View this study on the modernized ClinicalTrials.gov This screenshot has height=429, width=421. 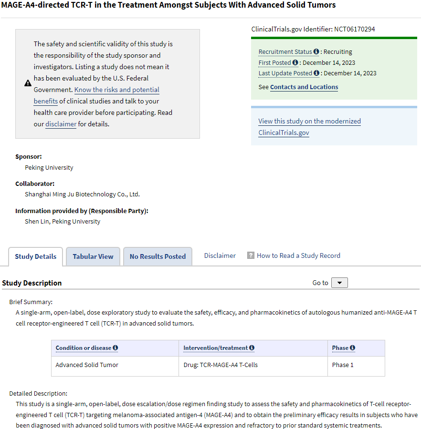(309, 121)
